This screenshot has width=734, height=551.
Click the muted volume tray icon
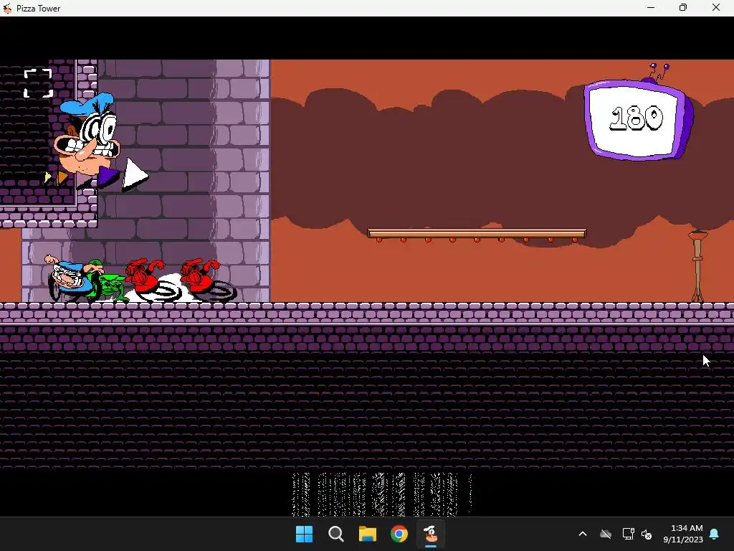click(647, 534)
